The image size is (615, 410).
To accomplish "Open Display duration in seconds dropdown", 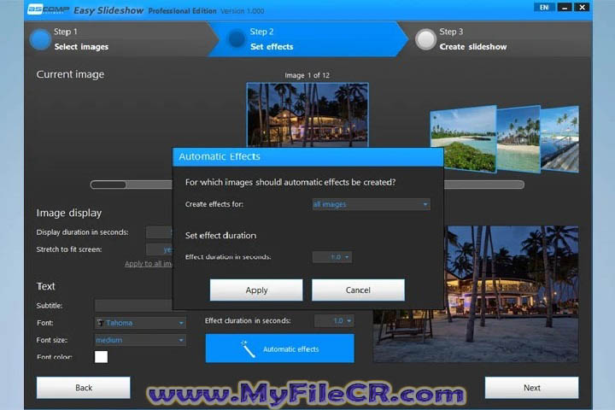I will 159,232.
